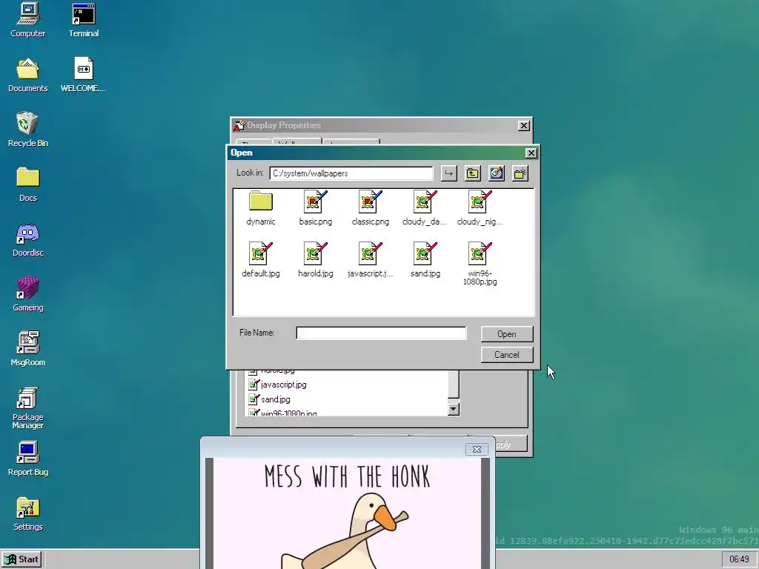Screen dimensions: 759x569
Task: Select the Report Bug icon
Action: [x=27, y=459]
